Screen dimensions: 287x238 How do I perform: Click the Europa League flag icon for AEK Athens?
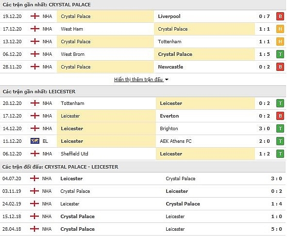point(35,141)
